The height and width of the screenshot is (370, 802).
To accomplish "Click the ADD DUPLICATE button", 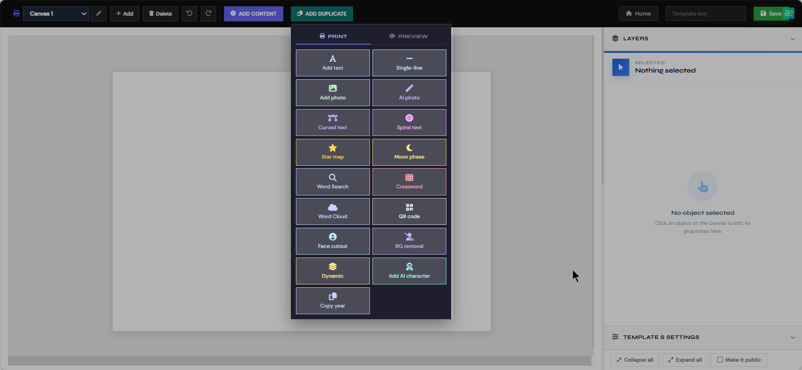I will [322, 13].
